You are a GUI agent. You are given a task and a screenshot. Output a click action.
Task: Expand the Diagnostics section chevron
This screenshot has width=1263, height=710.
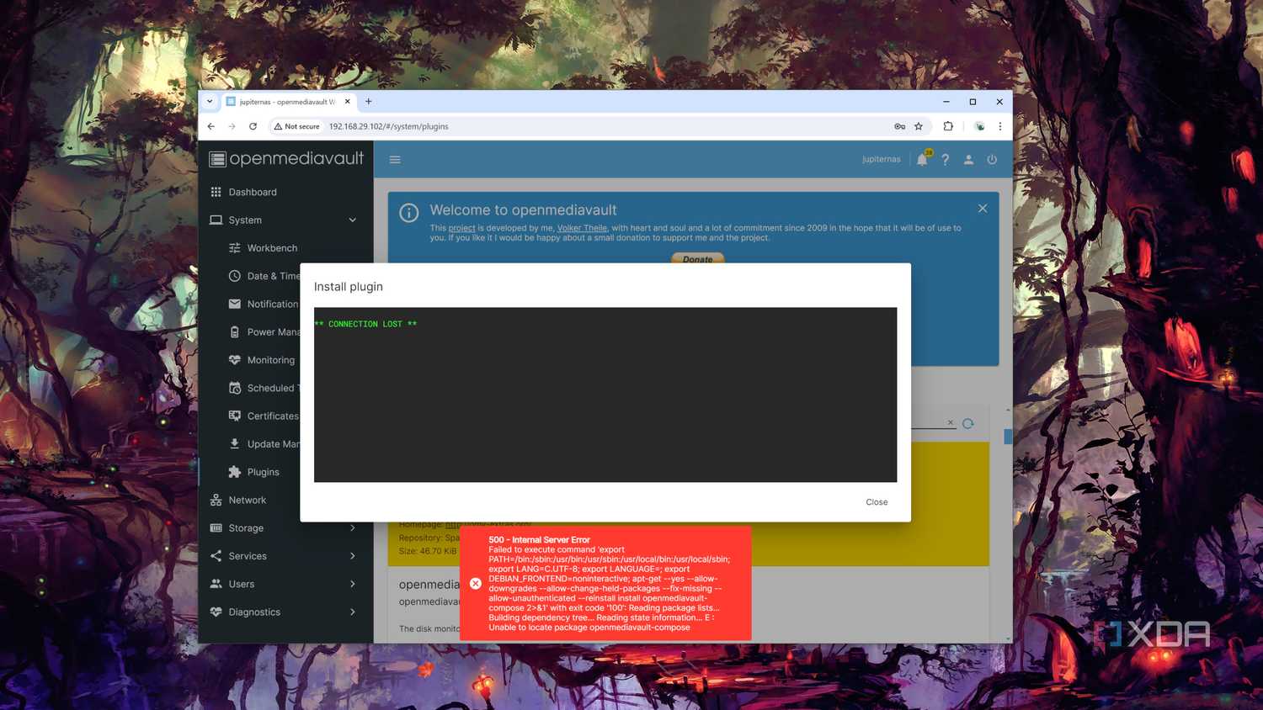(353, 612)
